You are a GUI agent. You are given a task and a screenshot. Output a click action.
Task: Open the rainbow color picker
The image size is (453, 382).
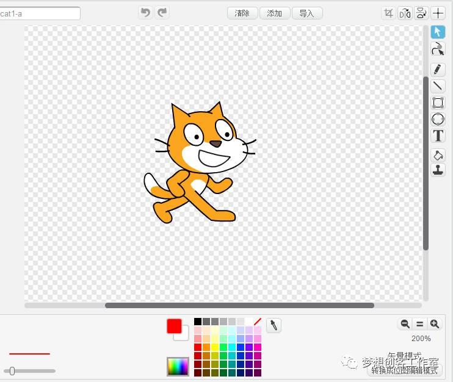click(x=178, y=366)
